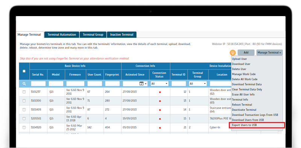The image size is (301, 148).
Task: Check the box for terminal 3104920
Action: 24,127
